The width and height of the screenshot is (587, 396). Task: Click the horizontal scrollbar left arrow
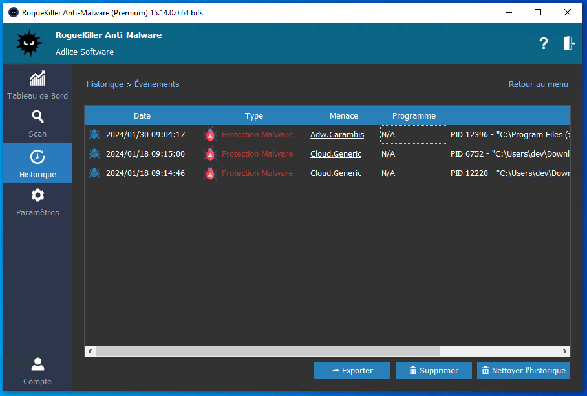click(x=90, y=351)
